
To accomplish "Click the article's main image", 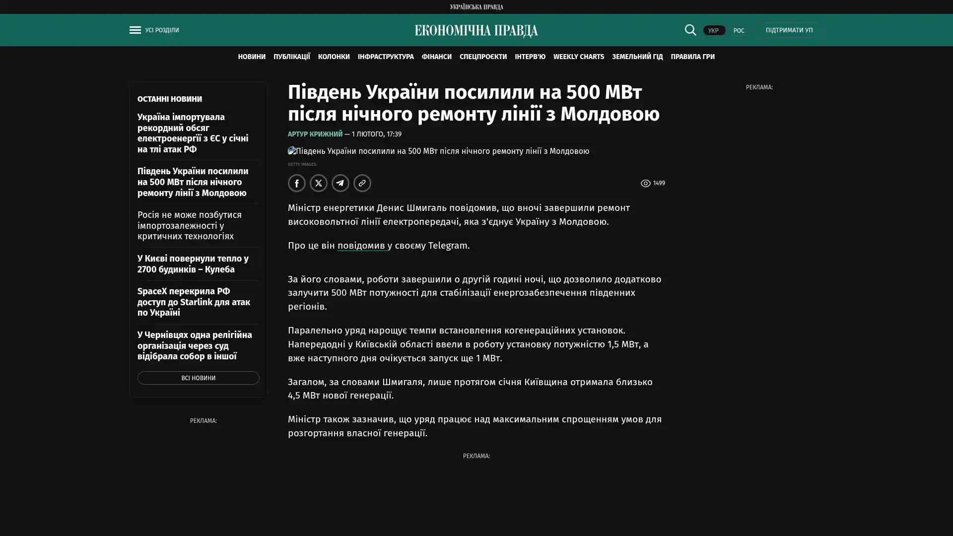I will [438, 151].
